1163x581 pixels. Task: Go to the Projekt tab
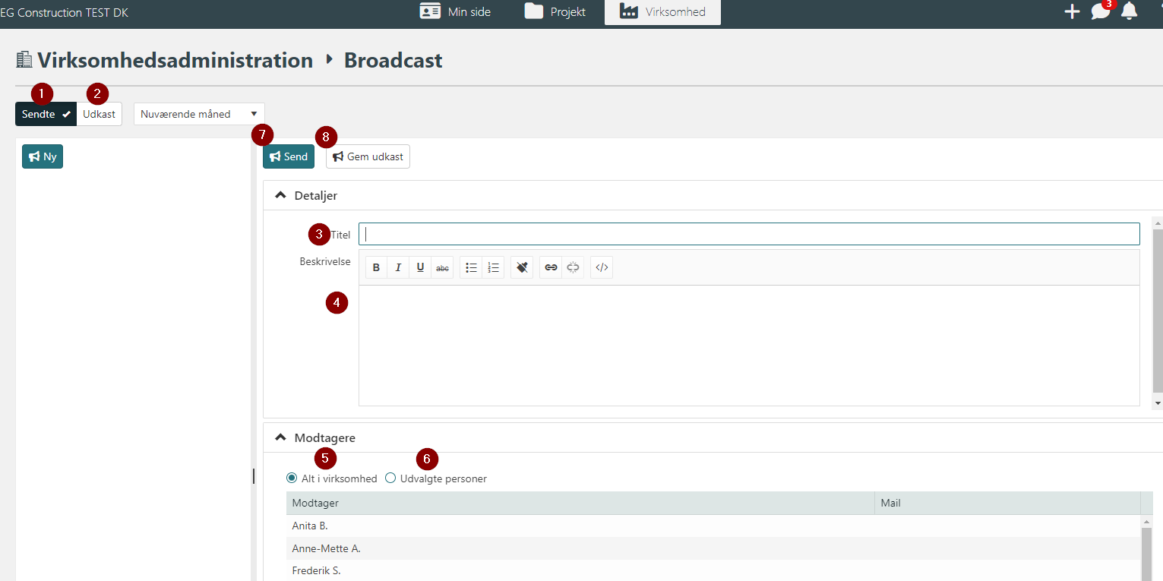pyautogui.click(x=556, y=12)
